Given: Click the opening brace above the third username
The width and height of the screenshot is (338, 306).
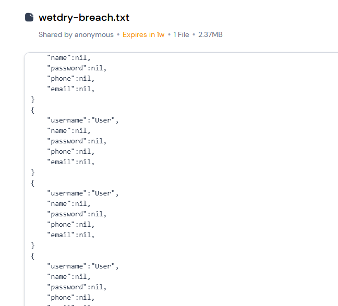Looking at the screenshot, I should [x=33, y=256].
